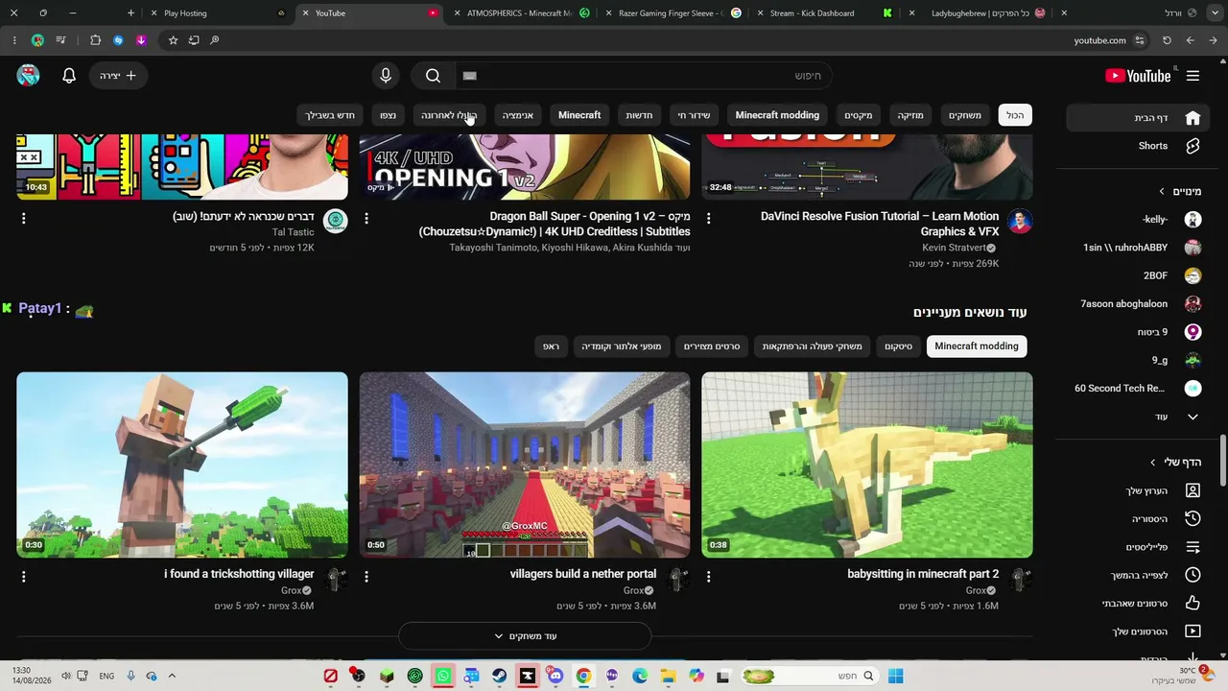This screenshot has width=1228, height=691.
Task: Open options for villagers build nether portal
Action: (x=366, y=577)
